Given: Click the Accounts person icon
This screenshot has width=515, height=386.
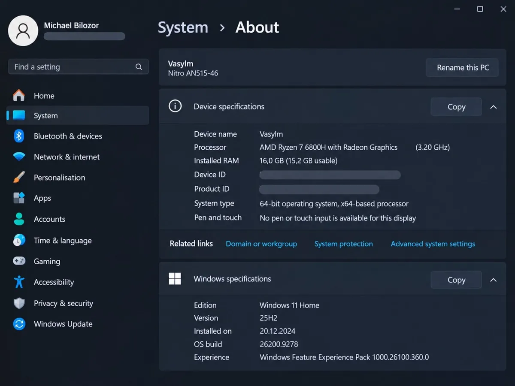Looking at the screenshot, I should tap(19, 219).
